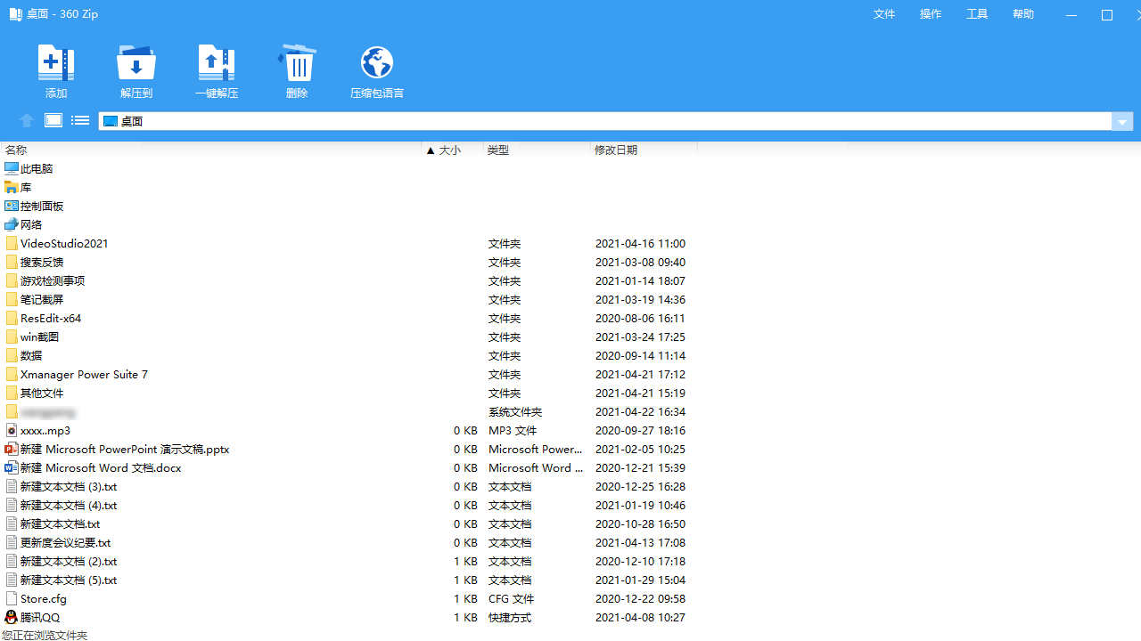The width and height of the screenshot is (1141, 641).
Task: Toggle sort order on the 名称 column
Action: (x=15, y=150)
